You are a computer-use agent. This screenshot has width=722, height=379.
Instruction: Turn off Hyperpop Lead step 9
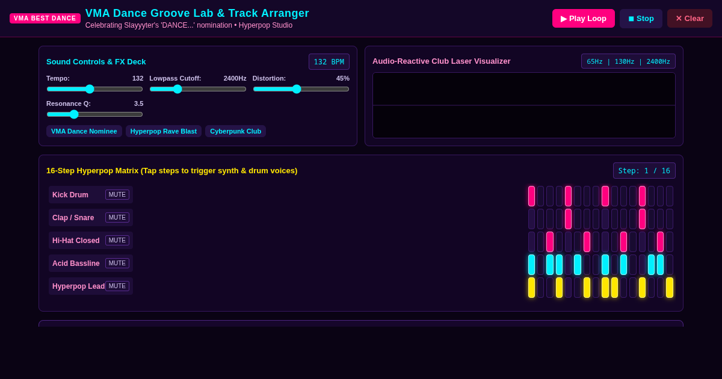click(605, 288)
